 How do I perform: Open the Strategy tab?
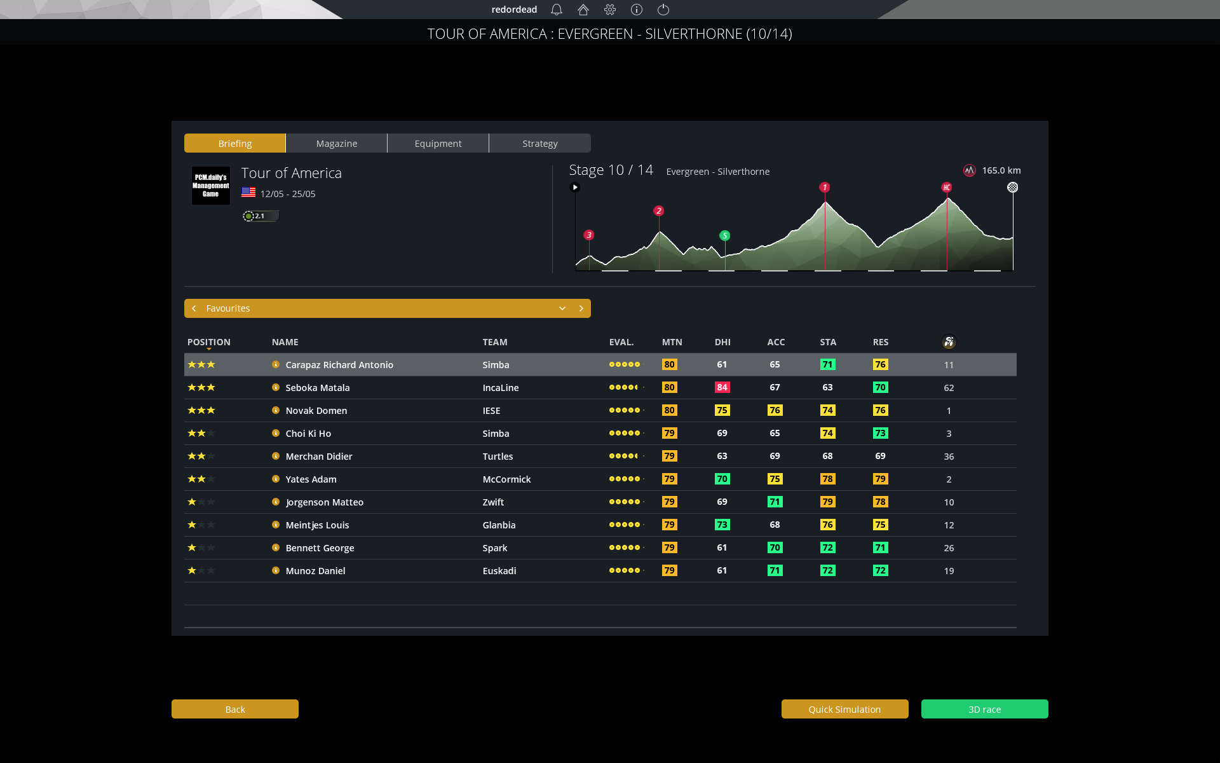coord(540,143)
